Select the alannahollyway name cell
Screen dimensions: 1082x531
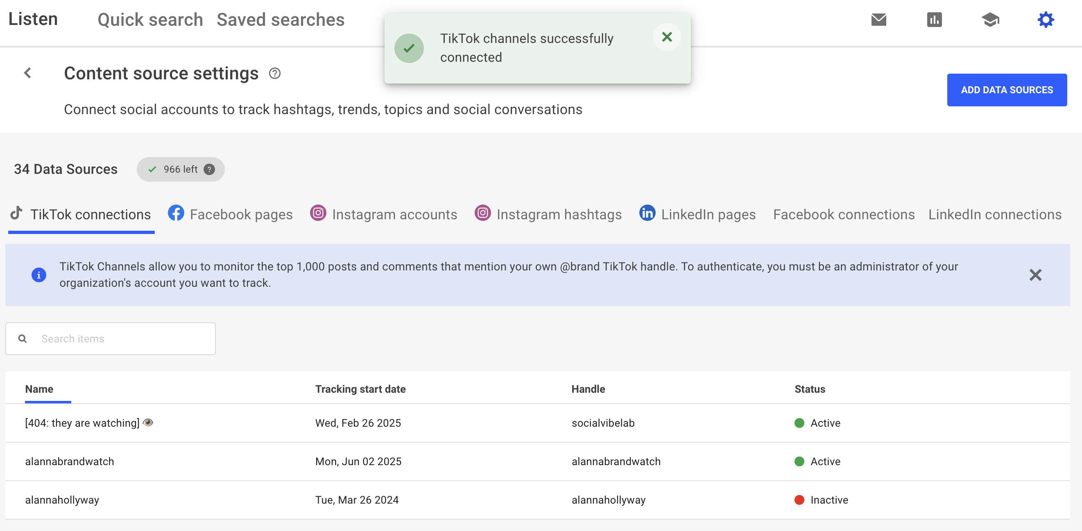pos(62,500)
